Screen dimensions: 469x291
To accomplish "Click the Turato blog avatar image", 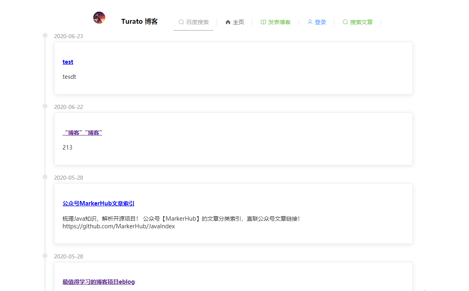I will coord(99,18).
